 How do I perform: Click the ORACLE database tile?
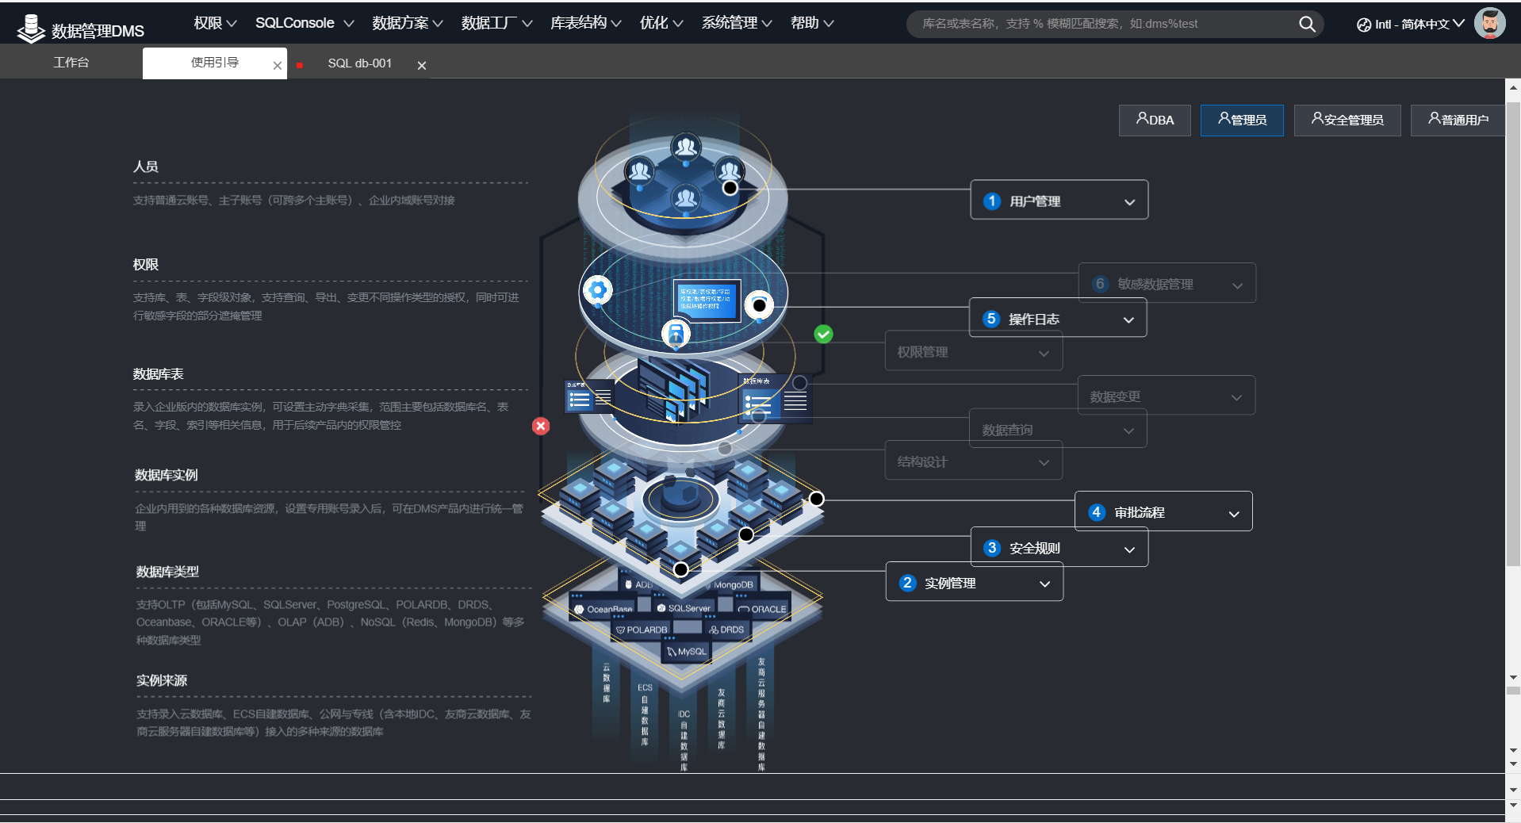tap(763, 609)
